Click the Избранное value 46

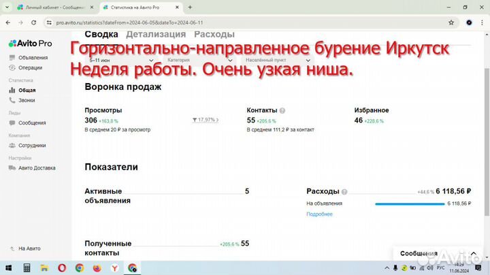[x=358, y=120]
